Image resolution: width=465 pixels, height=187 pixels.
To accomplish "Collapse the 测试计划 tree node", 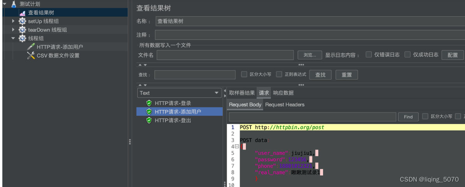I will click(x=4, y=4).
